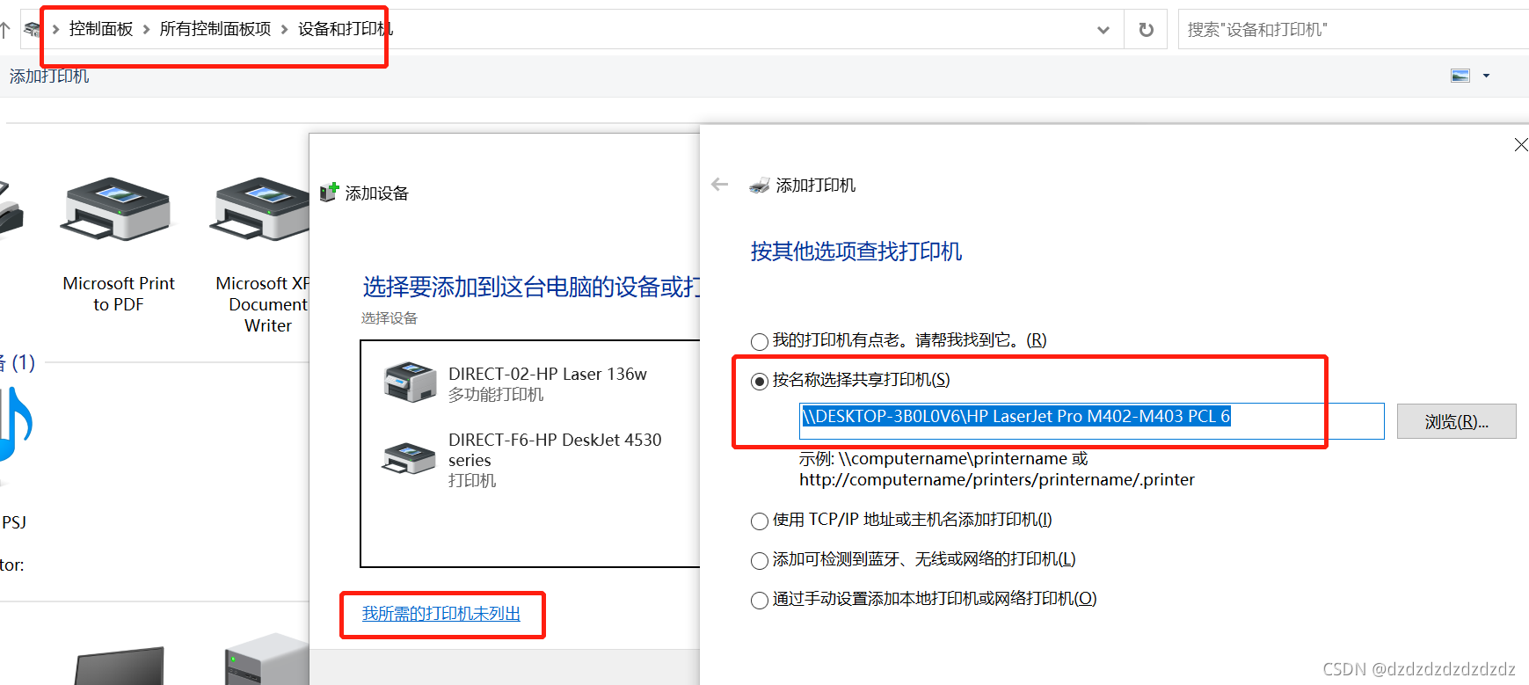Select 'My printer is a little older' option

point(760,341)
